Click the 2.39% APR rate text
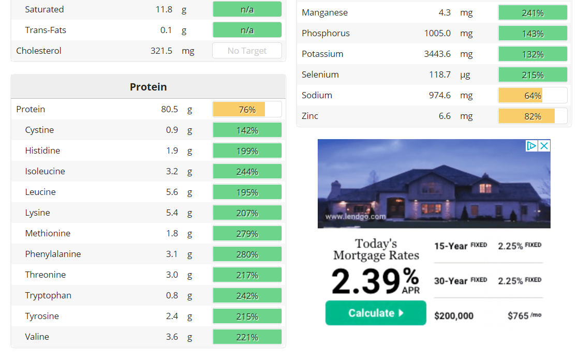Viewport: 578px width, 362px height. pos(375,281)
